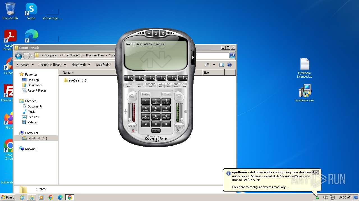Toggle the Explorer preview pane

coord(222,65)
